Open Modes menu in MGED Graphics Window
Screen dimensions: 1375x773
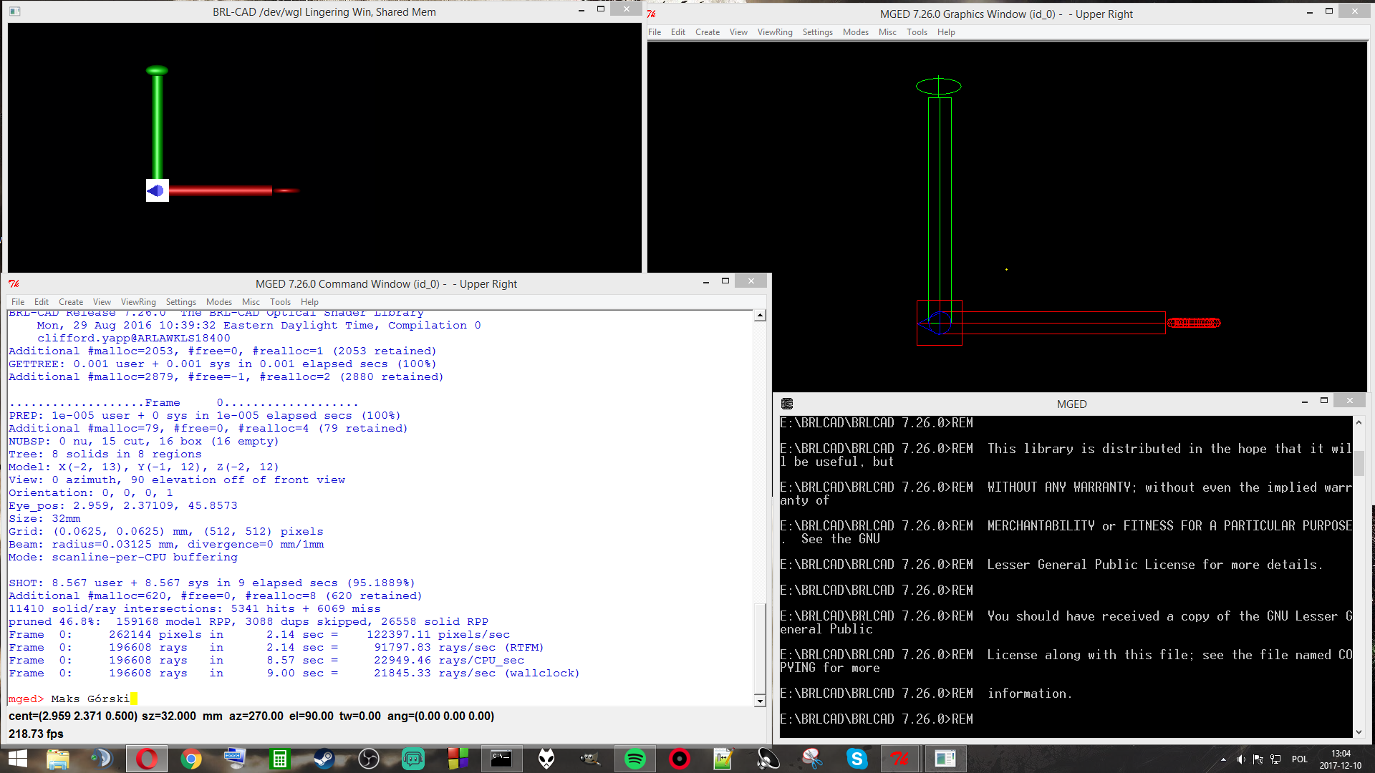pyautogui.click(x=855, y=32)
